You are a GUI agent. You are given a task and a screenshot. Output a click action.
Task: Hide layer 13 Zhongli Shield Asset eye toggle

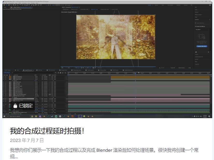pyautogui.click(x=3, y=95)
